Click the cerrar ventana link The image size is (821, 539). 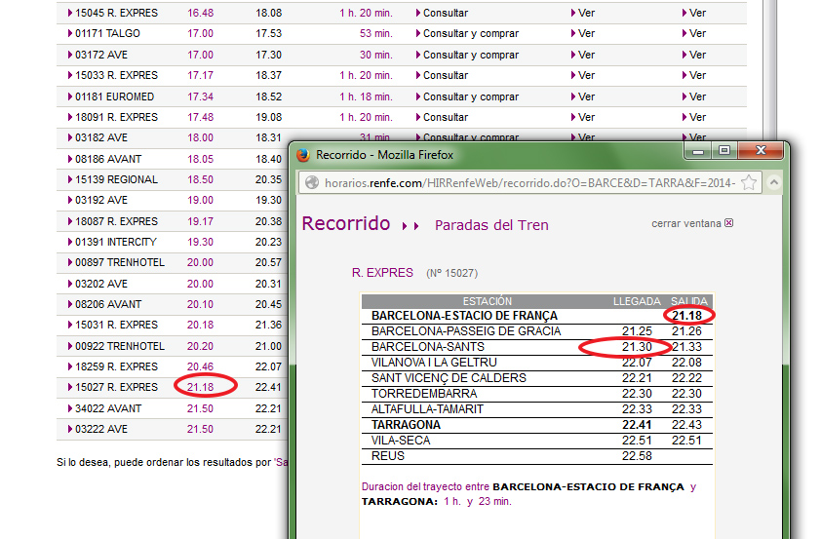pyautogui.click(x=686, y=223)
